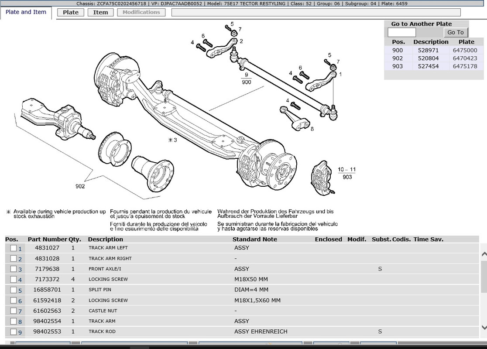Viewport: 487px width, 349px height.
Task: Open position link 8 in parts list
Action: pos(20,322)
